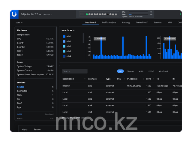Click the System Power Consumption row

(35, 74)
